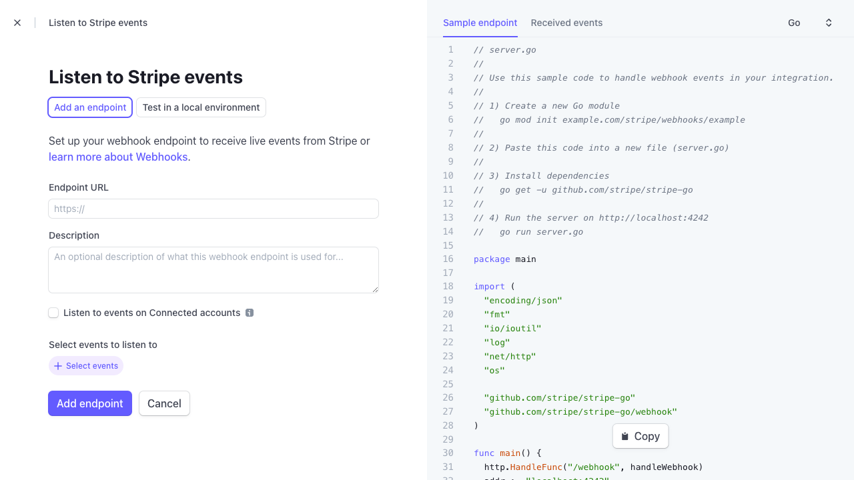854x480 pixels.
Task: Click the "fmt" import line
Action: tap(497, 315)
